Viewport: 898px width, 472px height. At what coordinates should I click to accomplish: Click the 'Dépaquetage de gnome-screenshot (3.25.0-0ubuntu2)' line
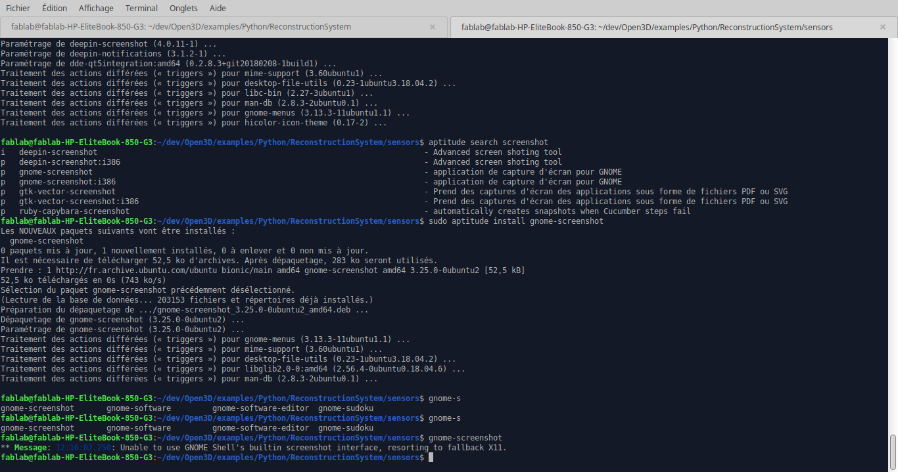click(x=122, y=320)
